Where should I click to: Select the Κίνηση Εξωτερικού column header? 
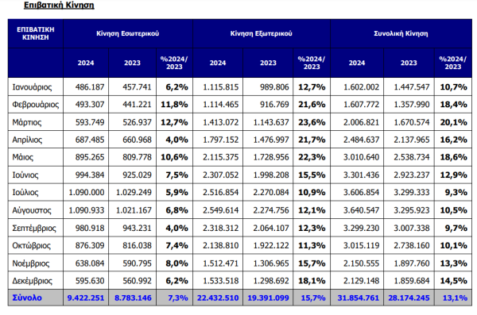tap(262, 33)
